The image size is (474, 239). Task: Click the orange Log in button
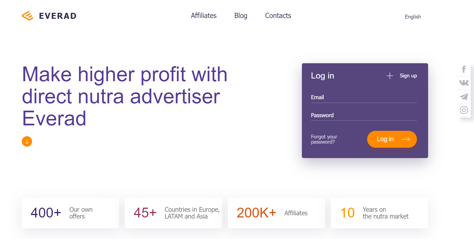tap(392, 139)
